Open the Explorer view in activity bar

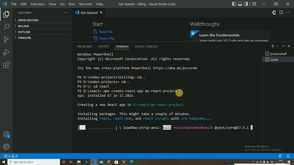click(6, 14)
